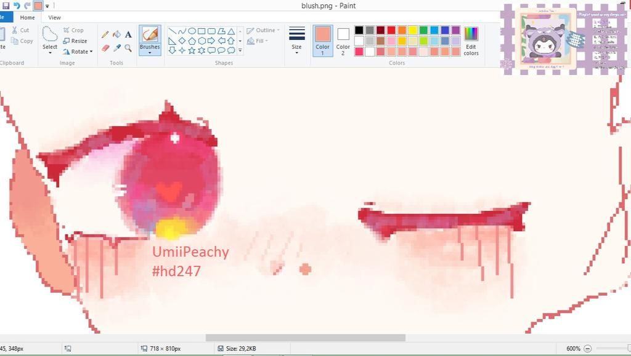Switch to the Home ribbon tab
The image size is (631, 356).
click(27, 17)
